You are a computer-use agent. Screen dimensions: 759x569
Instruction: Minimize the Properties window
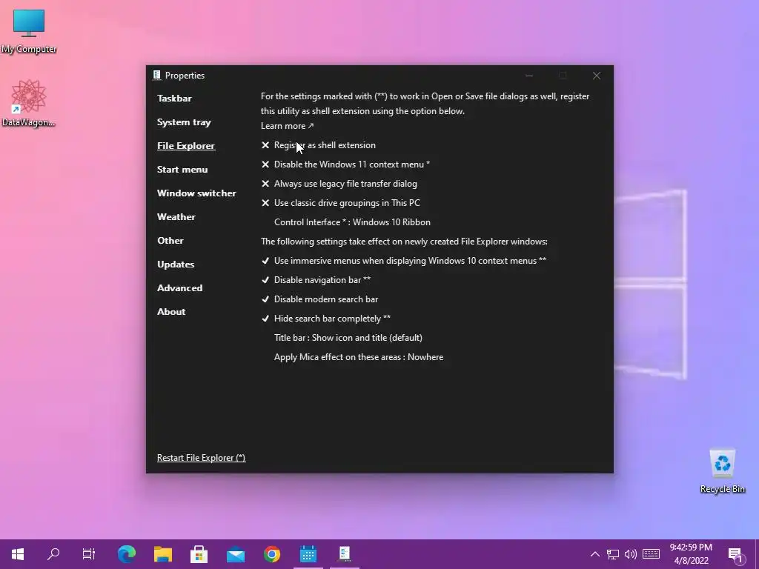529,76
